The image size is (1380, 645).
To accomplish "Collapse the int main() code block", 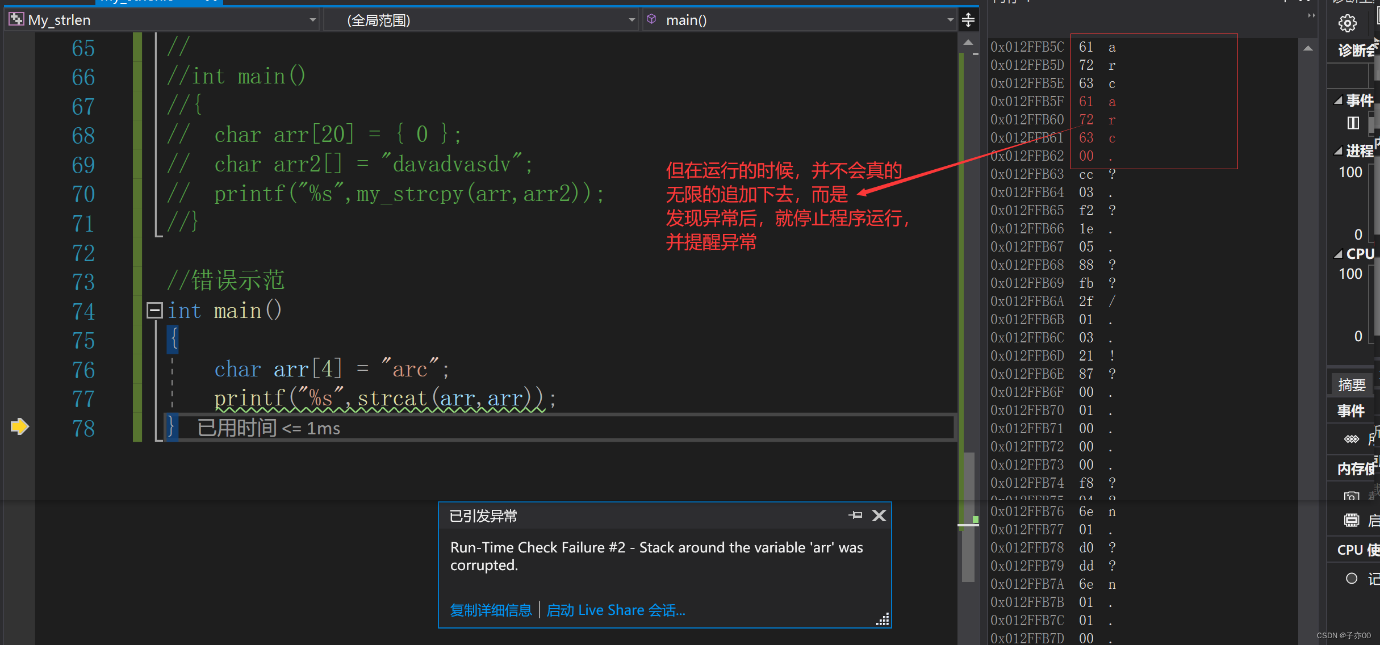I will [154, 310].
